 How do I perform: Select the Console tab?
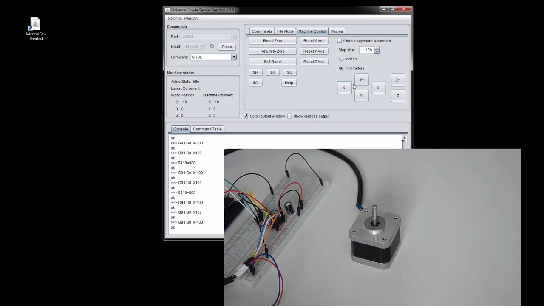pyautogui.click(x=181, y=129)
